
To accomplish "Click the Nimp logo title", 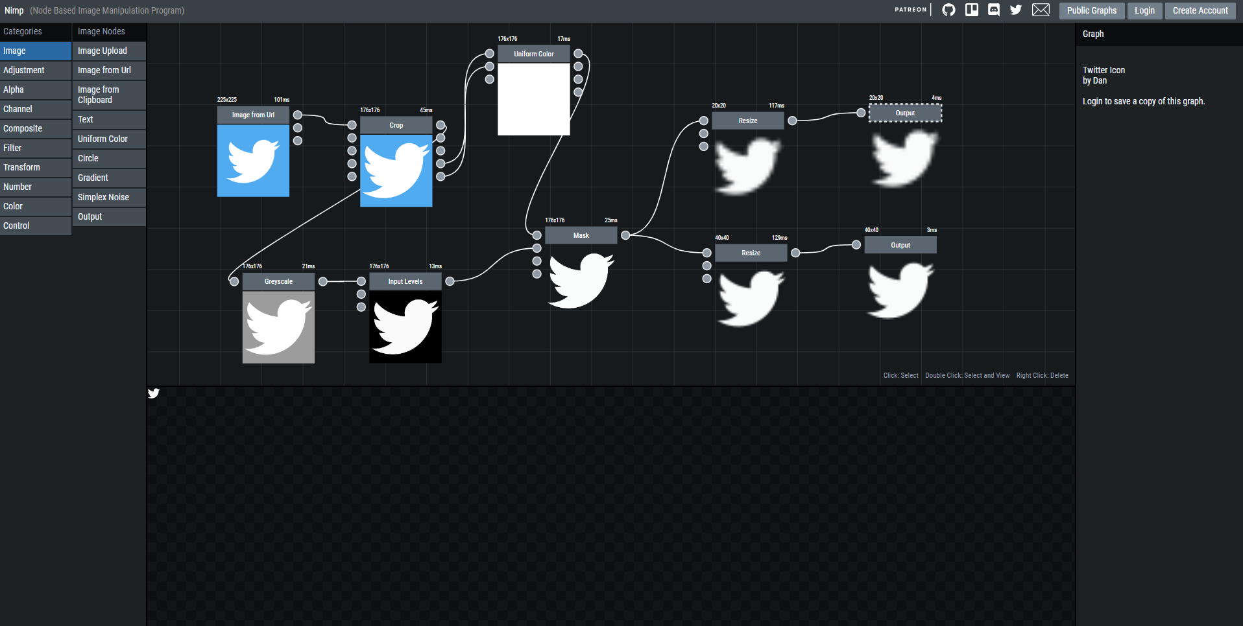I will point(14,10).
